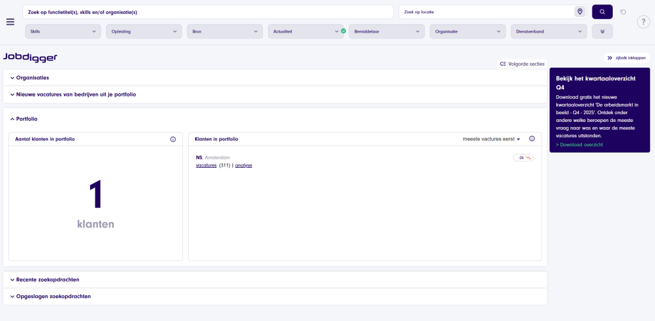Open the Skills filter dropdown
Viewport: 655px width, 321px height.
63,31
